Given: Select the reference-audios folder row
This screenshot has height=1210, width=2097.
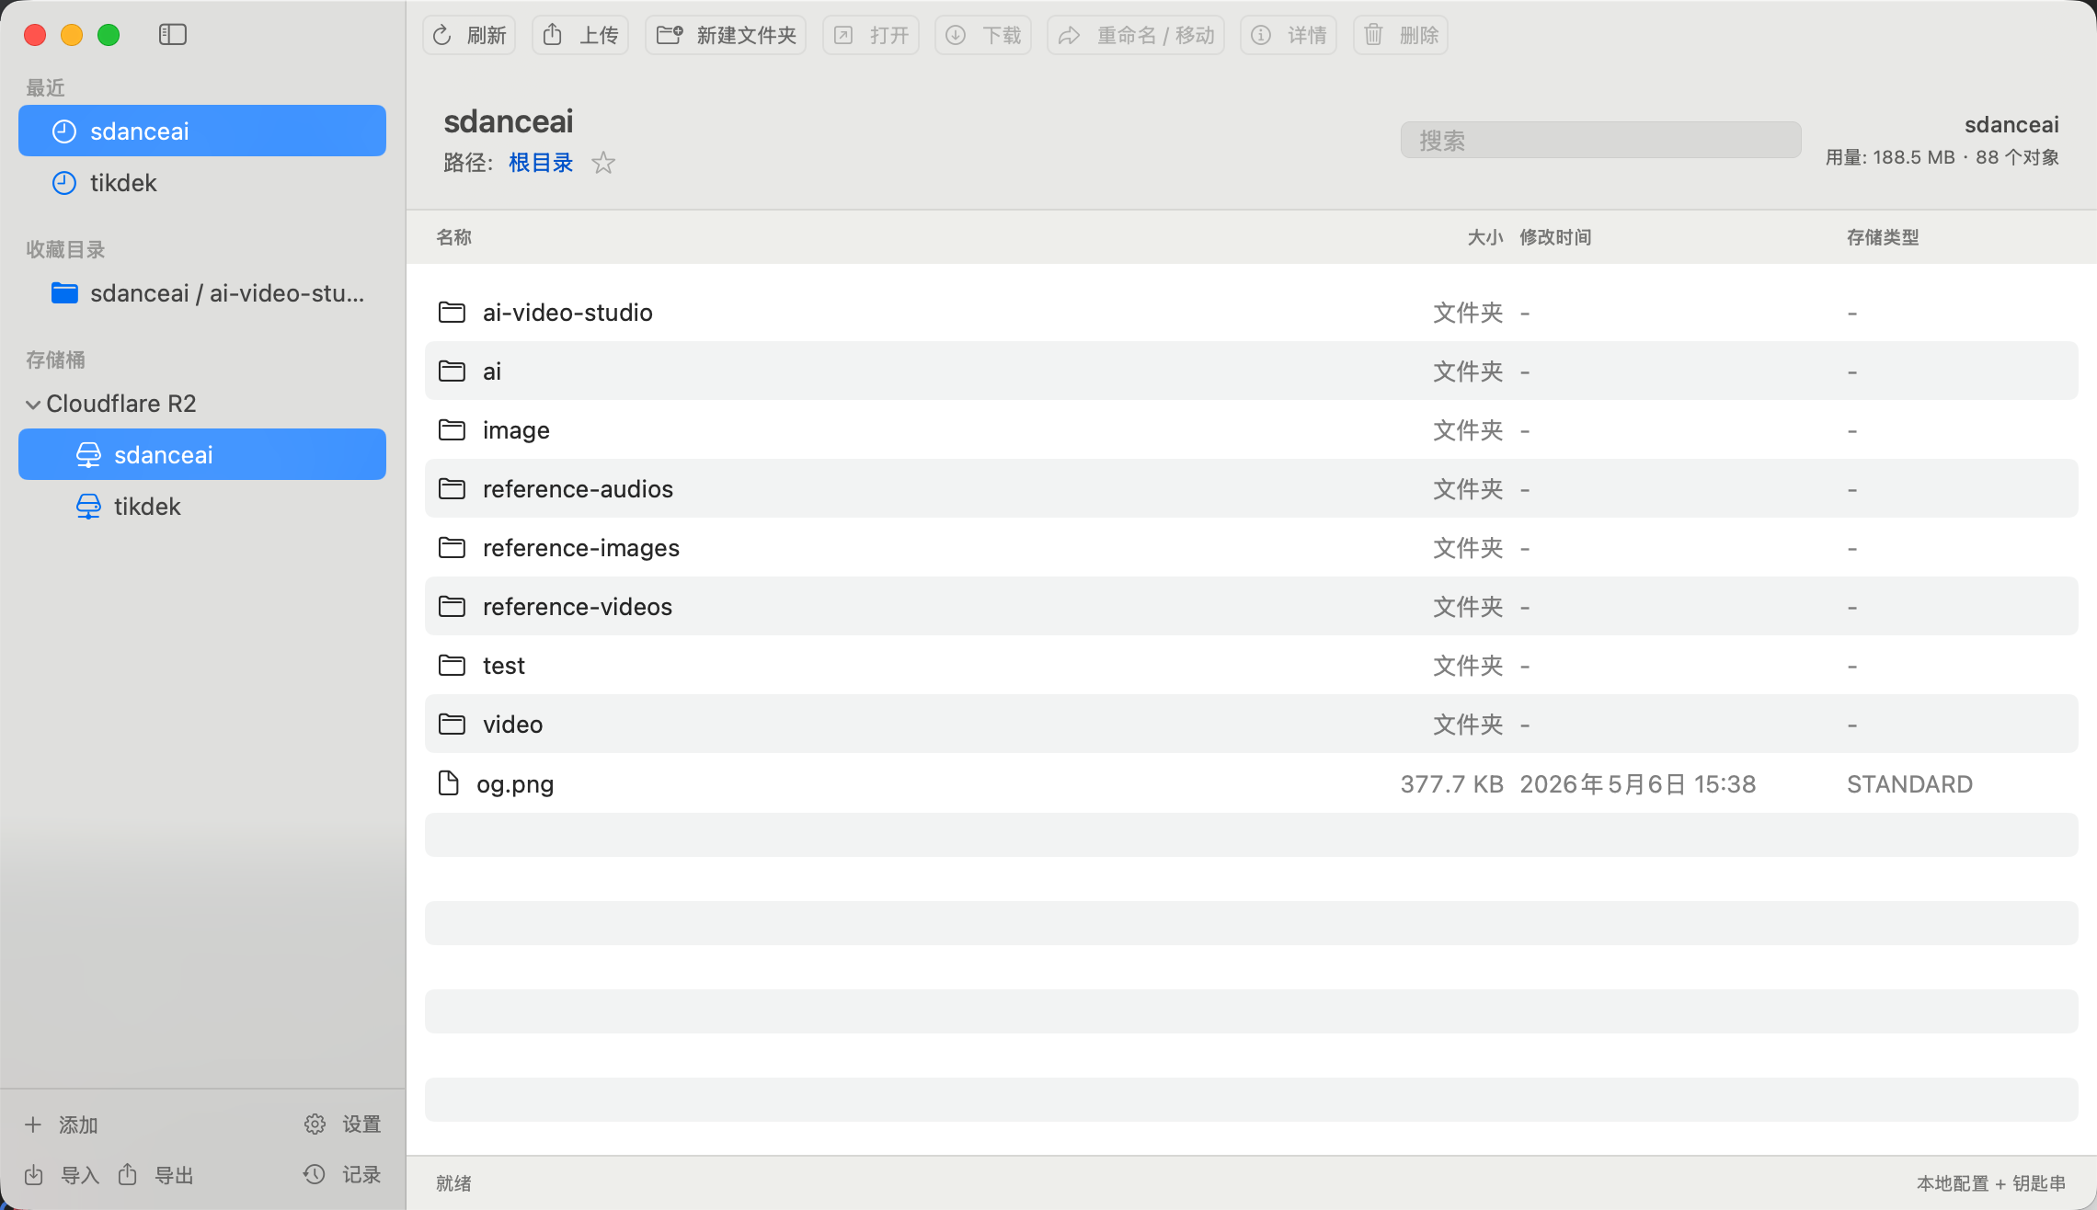Looking at the screenshot, I should tap(1251, 488).
